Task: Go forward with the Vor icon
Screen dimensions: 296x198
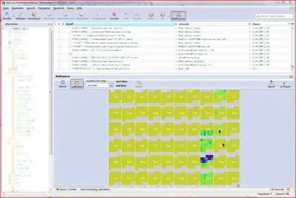Action: (x=162, y=16)
